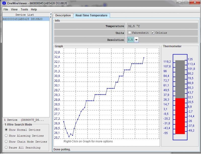The height and width of the screenshot is (154, 201).
Task: Choose Show Chain Mode Devices option
Action: (6, 142)
